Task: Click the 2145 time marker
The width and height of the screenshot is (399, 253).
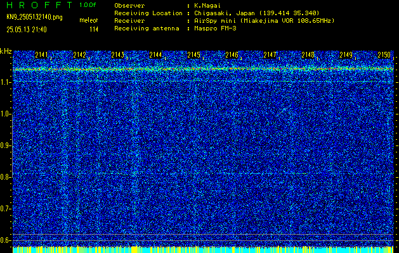Action: pos(193,55)
